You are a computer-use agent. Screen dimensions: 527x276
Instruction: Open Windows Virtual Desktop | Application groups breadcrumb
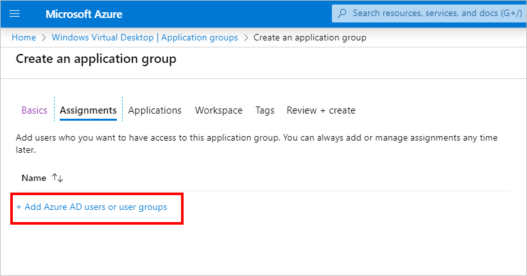(x=145, y=37)
